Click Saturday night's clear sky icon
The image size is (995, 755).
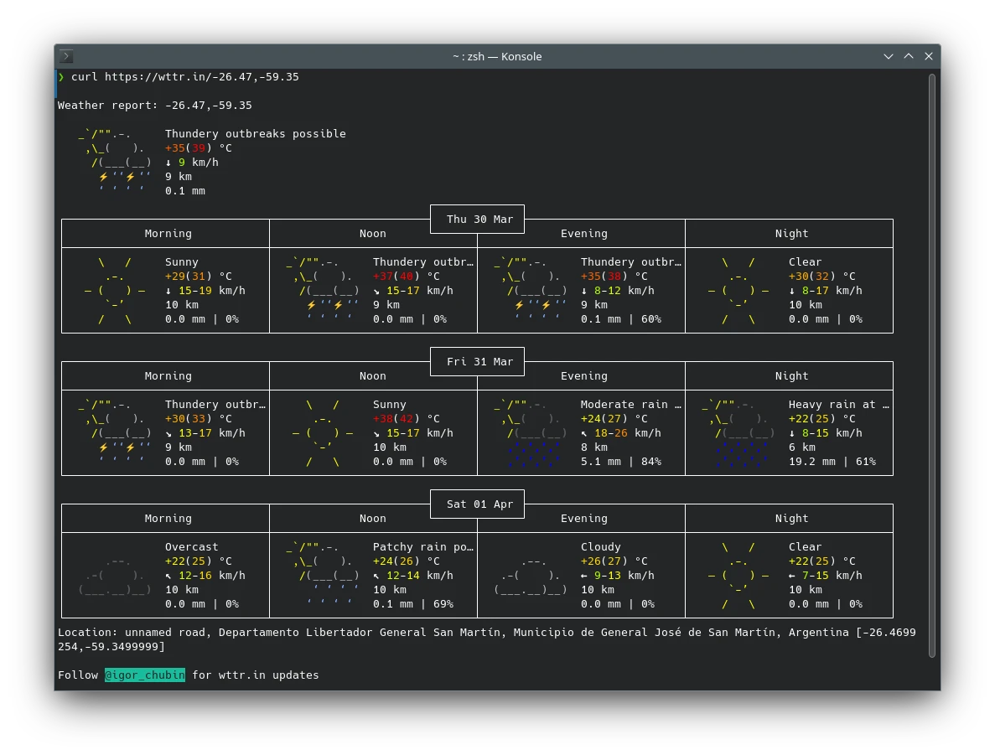(x=738, y=576)
